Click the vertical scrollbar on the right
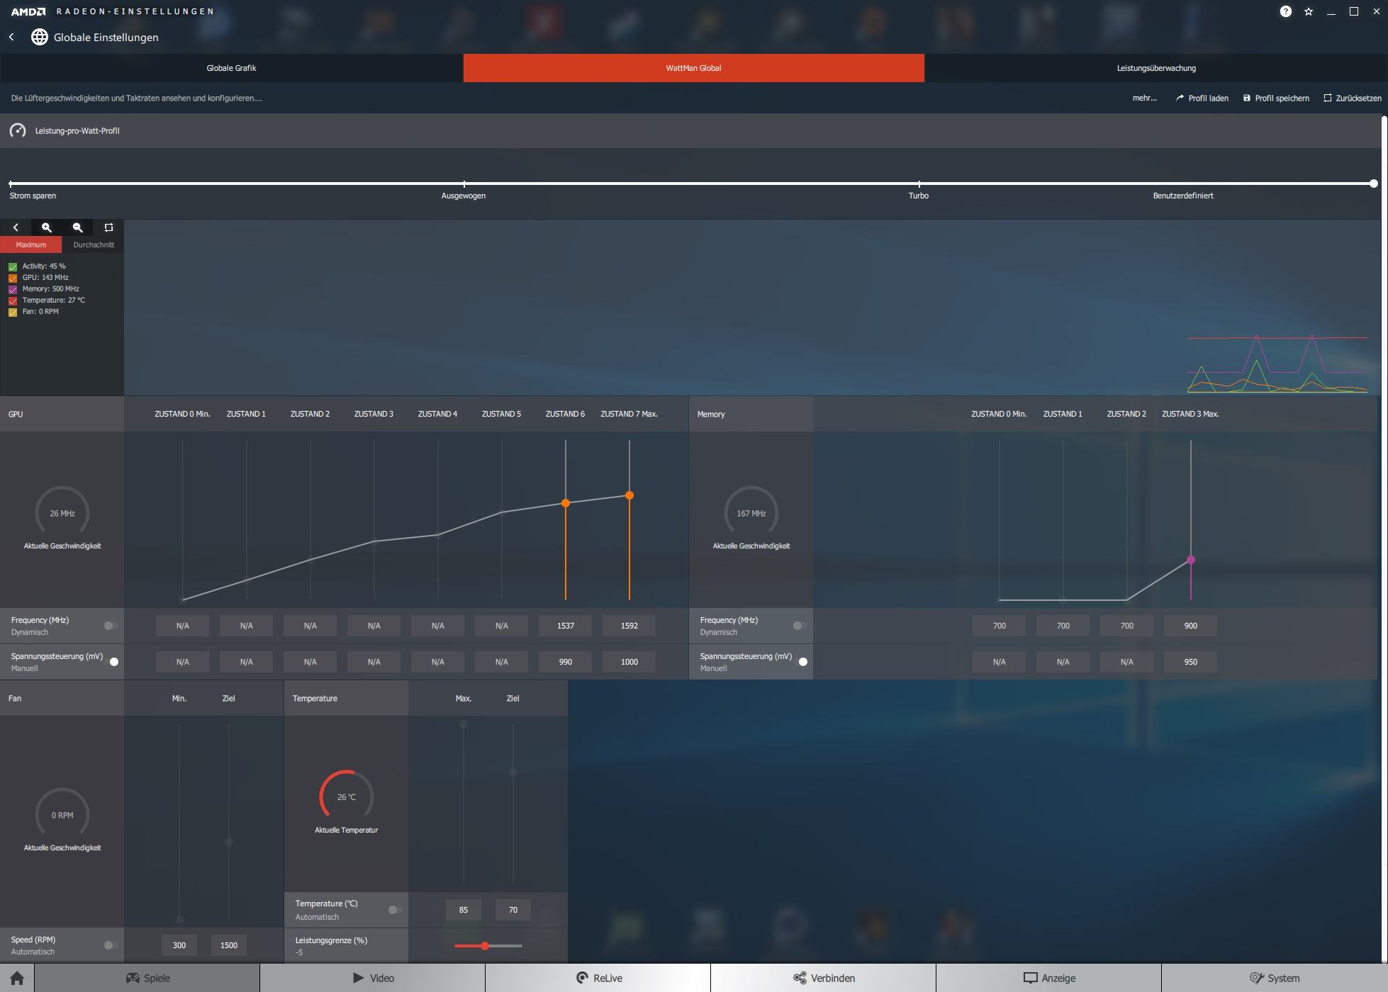Image resolution: width=1388 pixels, height=992 pixels. tap(1384, 539)
